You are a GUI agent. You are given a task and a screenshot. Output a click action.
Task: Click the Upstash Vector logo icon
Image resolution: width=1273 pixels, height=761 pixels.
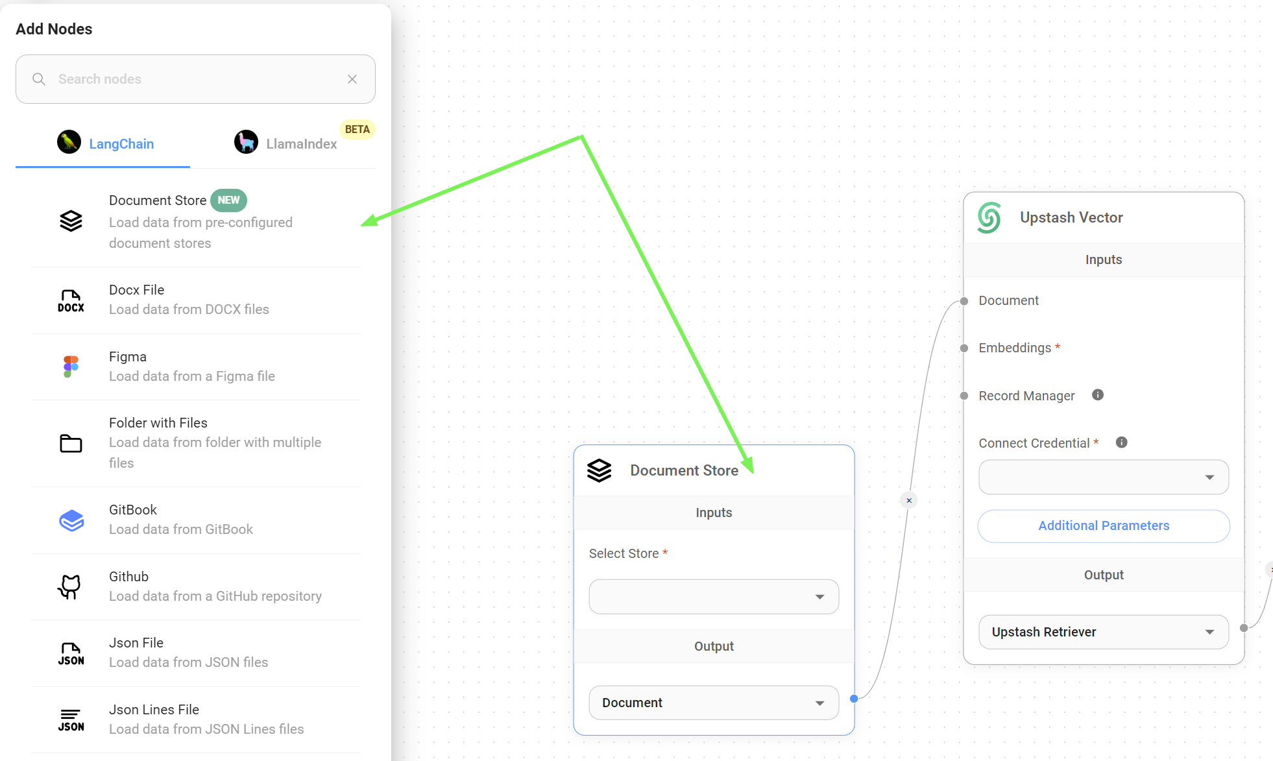(989, 217)
